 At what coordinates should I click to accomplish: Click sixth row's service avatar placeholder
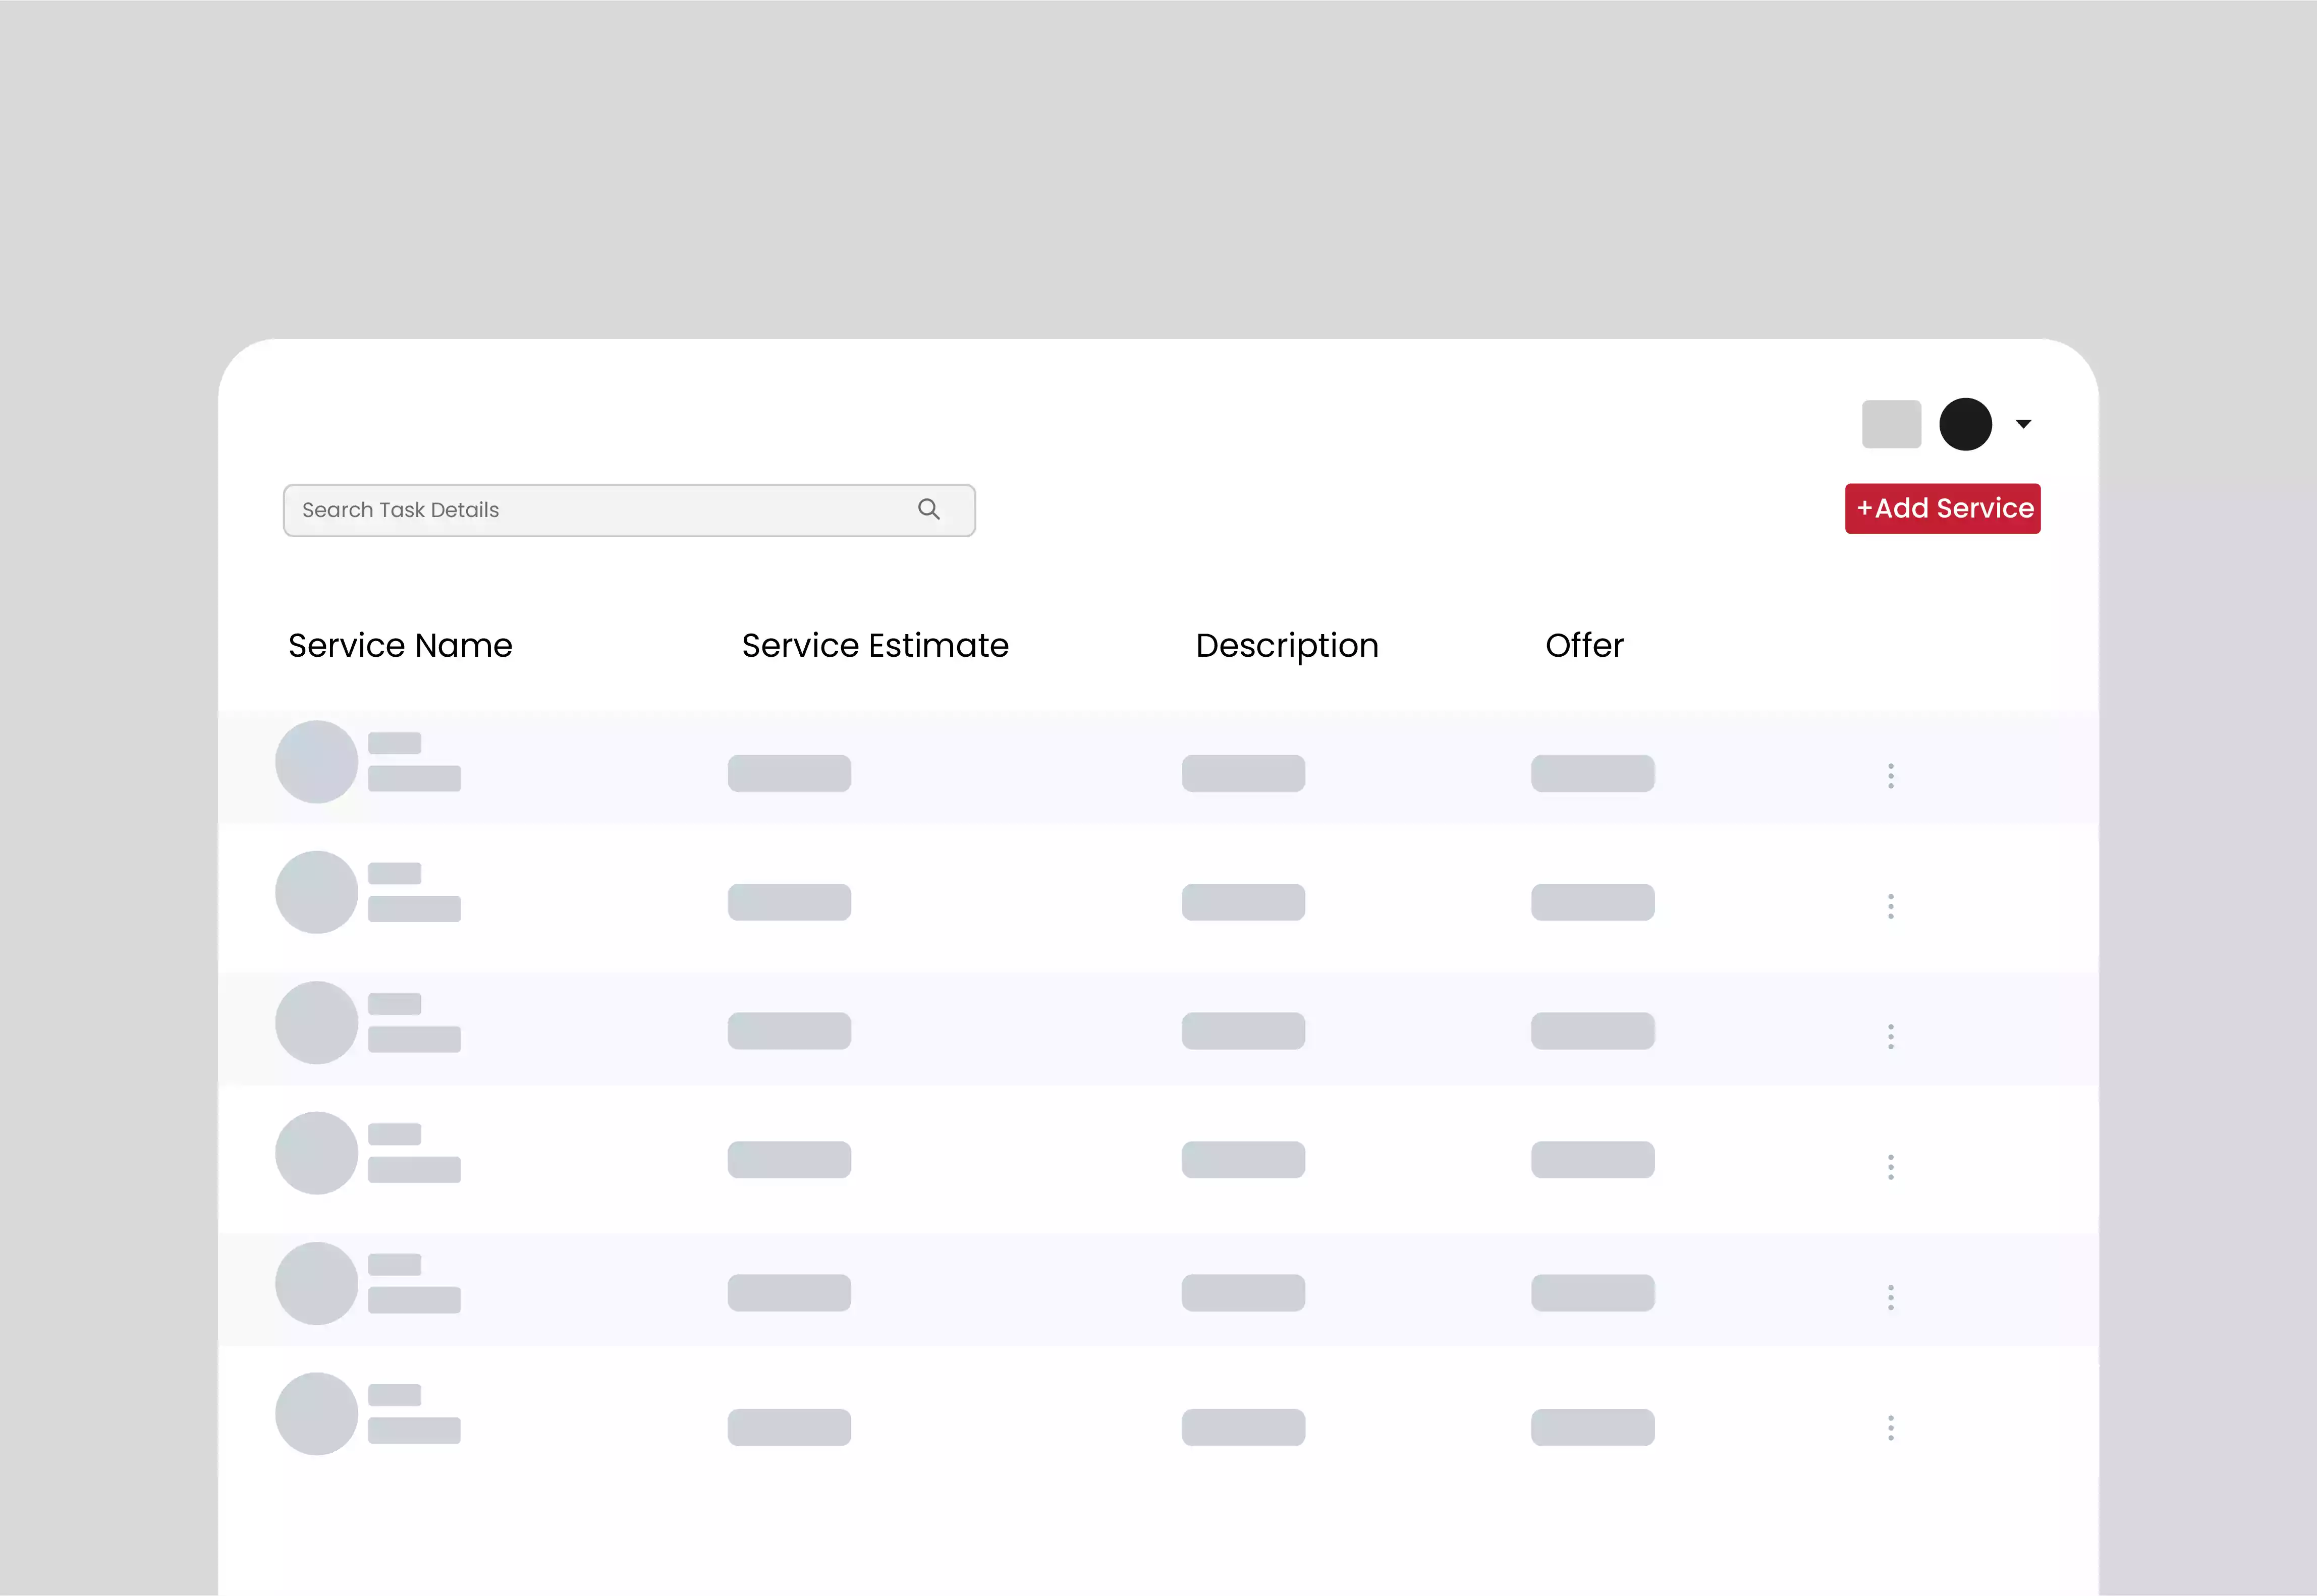pos(316,1414)
